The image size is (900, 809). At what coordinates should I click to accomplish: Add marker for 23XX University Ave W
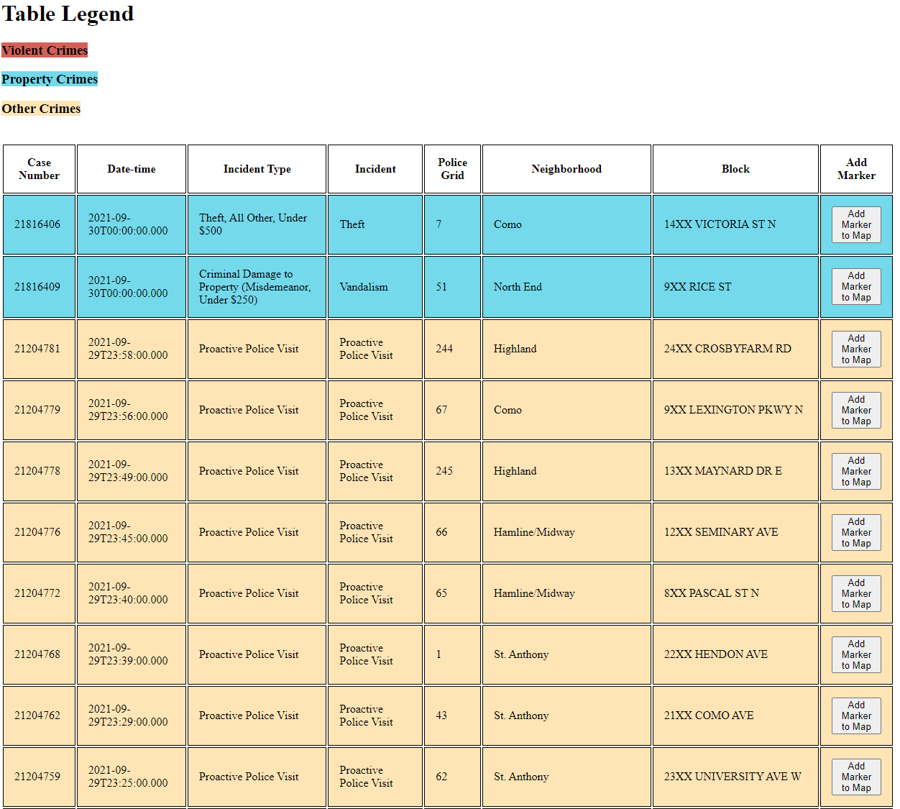(x=855, y=777)
